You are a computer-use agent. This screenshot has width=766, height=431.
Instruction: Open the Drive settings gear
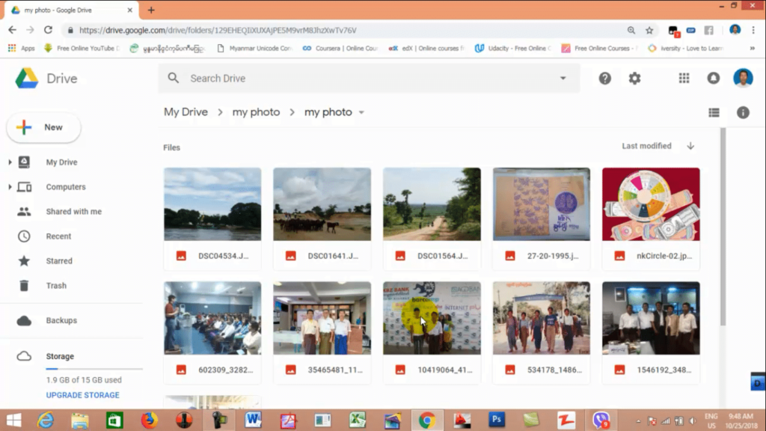634,78
